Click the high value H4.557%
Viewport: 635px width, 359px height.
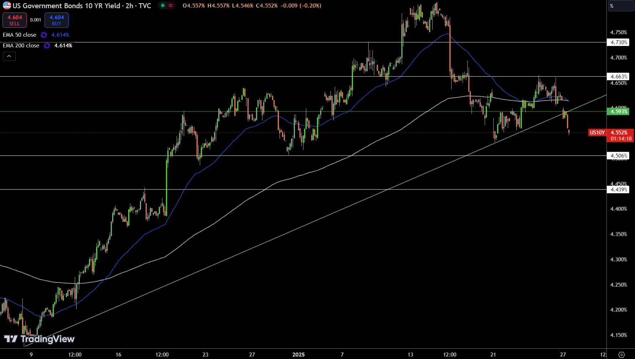(x=218, y=6)
